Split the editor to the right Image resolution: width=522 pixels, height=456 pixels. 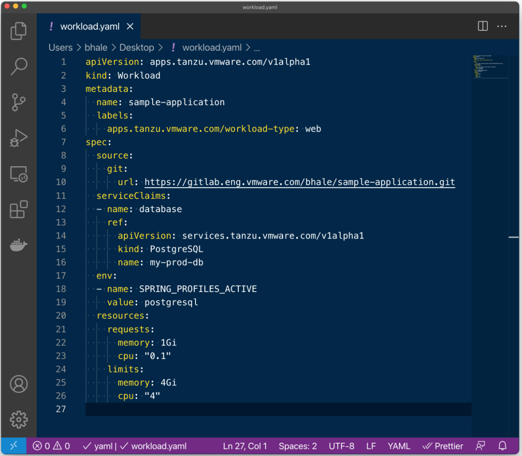[483, 26]
